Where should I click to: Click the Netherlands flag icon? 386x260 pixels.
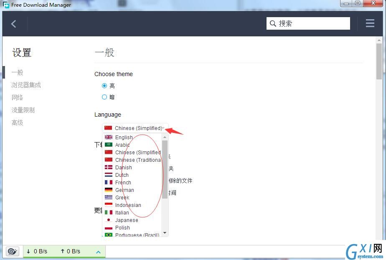coord(108,175)
